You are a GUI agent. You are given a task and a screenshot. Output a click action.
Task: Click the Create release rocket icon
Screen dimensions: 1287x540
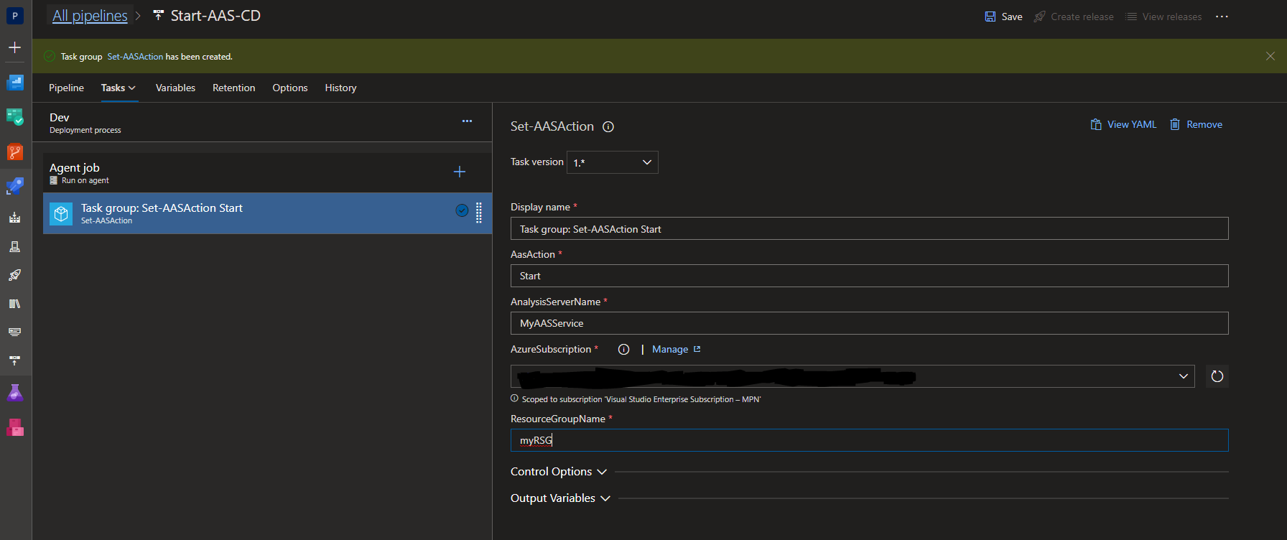click(x=1039, y=17)
